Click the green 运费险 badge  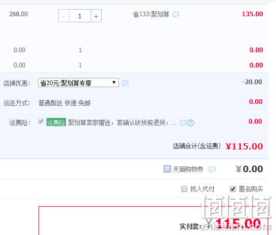point(56,122)
